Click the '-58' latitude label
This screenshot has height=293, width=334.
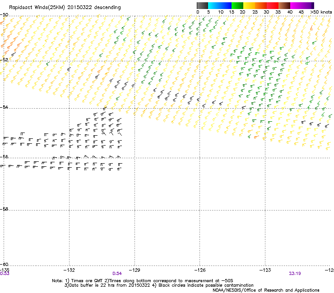point(4,209)
